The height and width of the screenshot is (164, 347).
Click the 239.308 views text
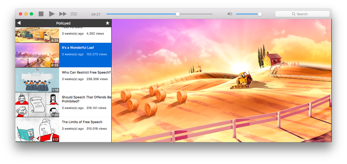(97, 79)
